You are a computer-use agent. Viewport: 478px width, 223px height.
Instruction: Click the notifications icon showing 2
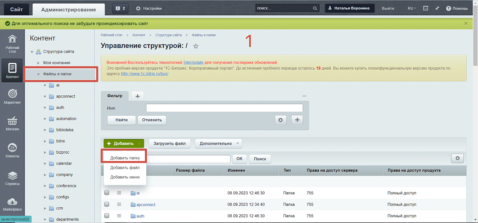coord(120,8)
